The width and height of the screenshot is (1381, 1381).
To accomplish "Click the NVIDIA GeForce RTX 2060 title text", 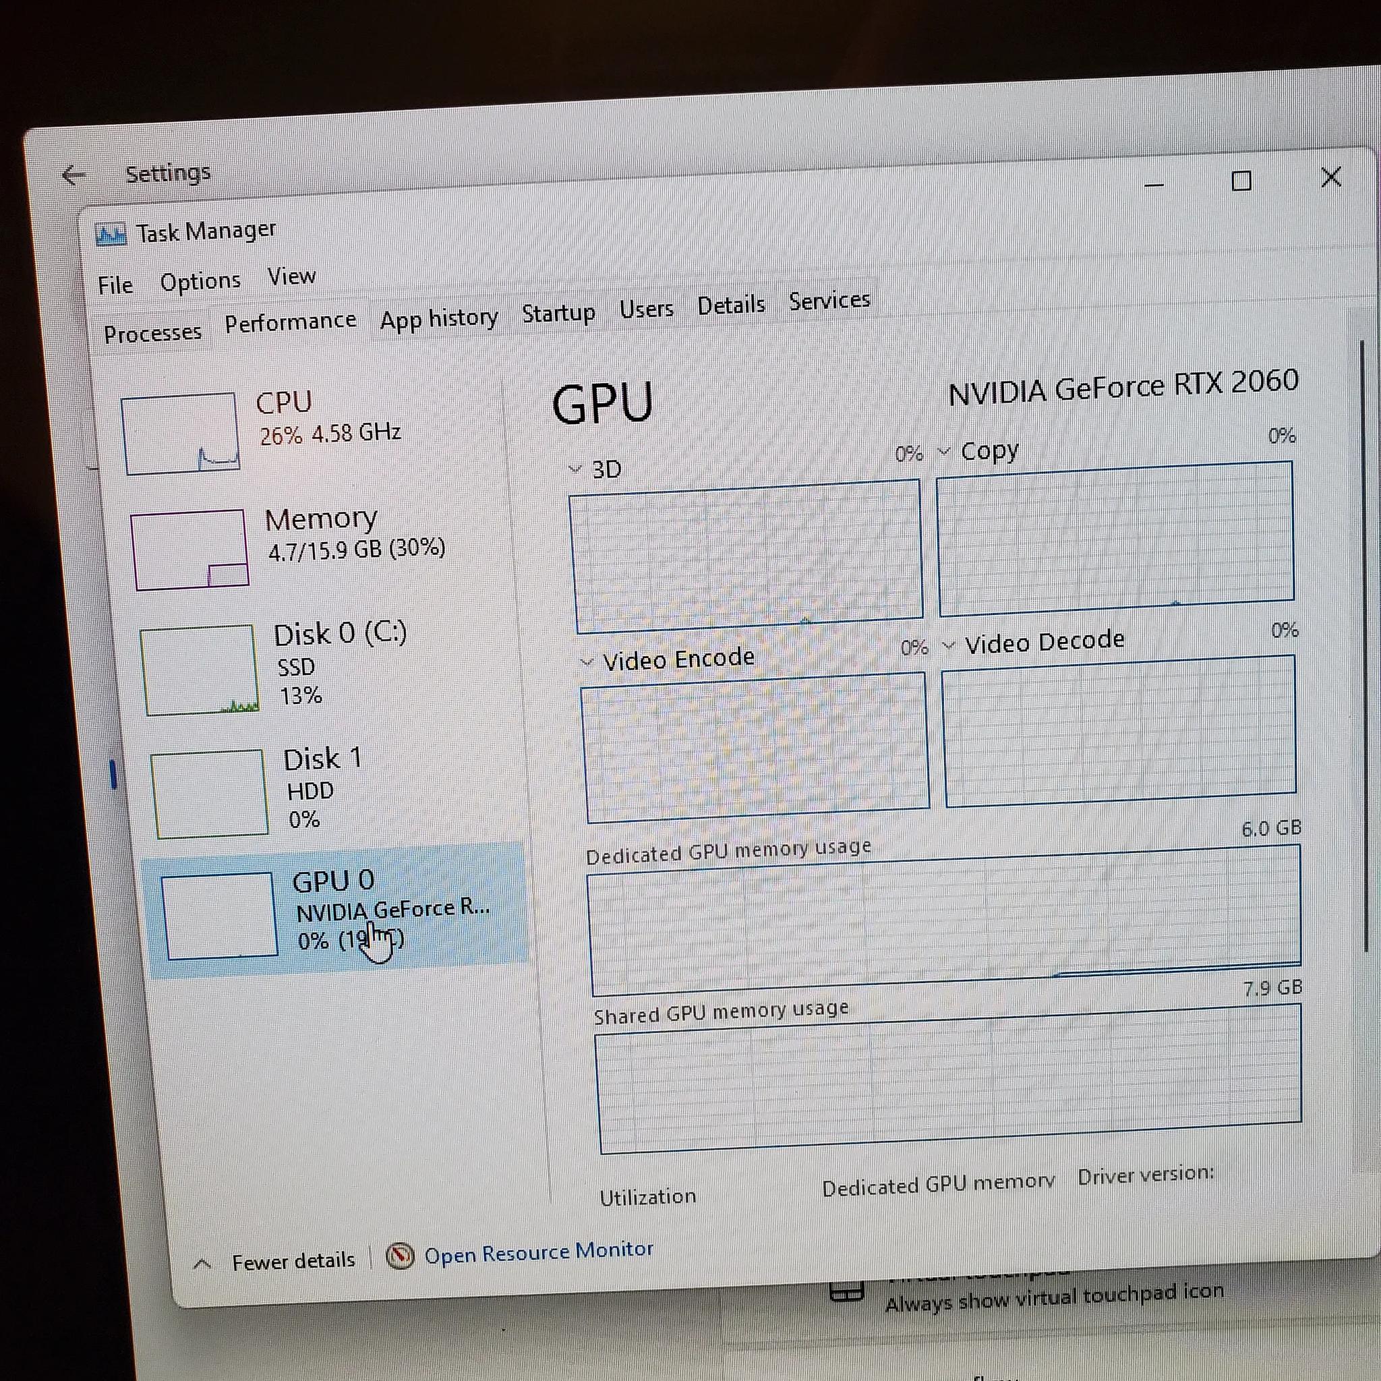I will (1123, 388).
